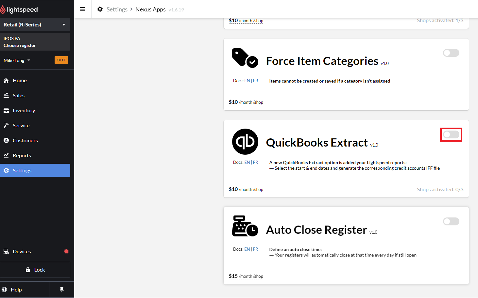Click the Auto Close Register icon
The width and height of the screenshot is (478, 298).
coord(245,226)
